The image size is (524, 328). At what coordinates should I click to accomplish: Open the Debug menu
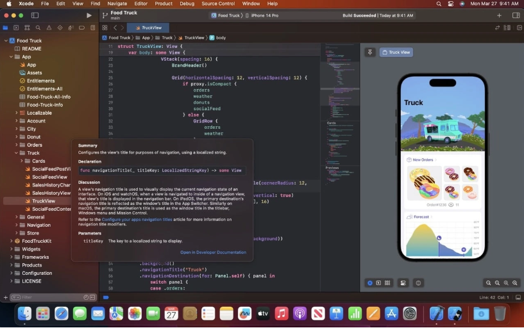coord(187,4)
